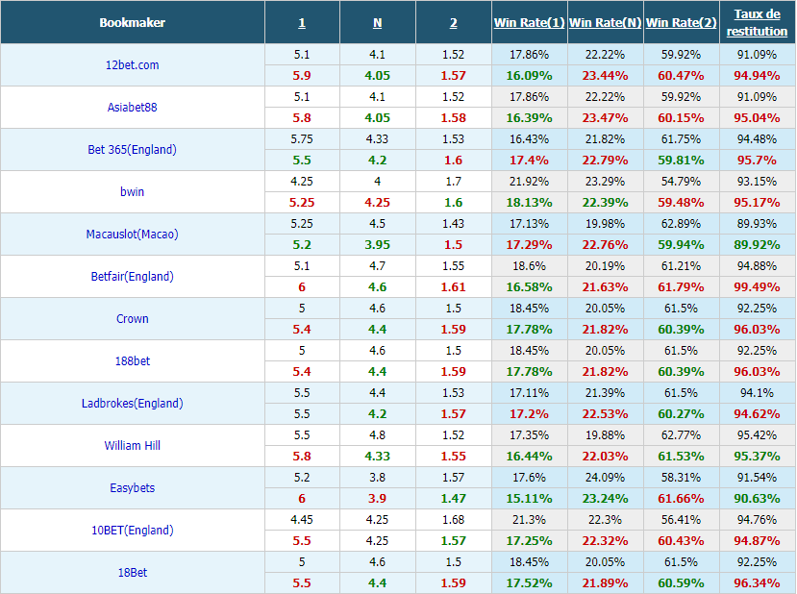Select the 61.79% win rate for Betfair

coord(681,287)
